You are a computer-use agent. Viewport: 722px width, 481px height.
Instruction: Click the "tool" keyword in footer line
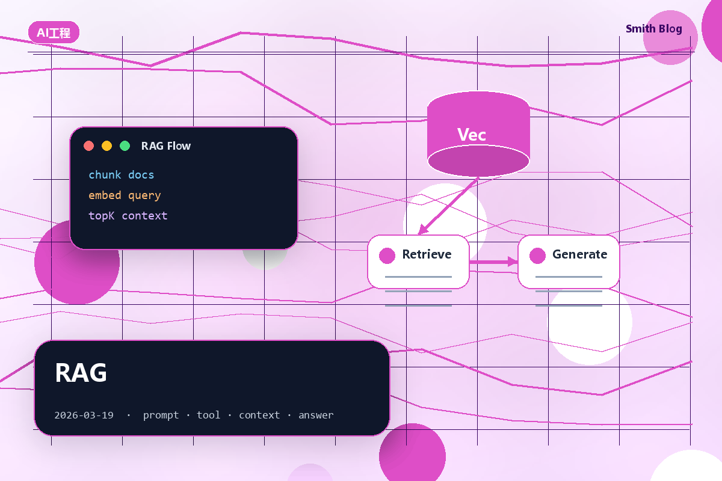(209, 415)
